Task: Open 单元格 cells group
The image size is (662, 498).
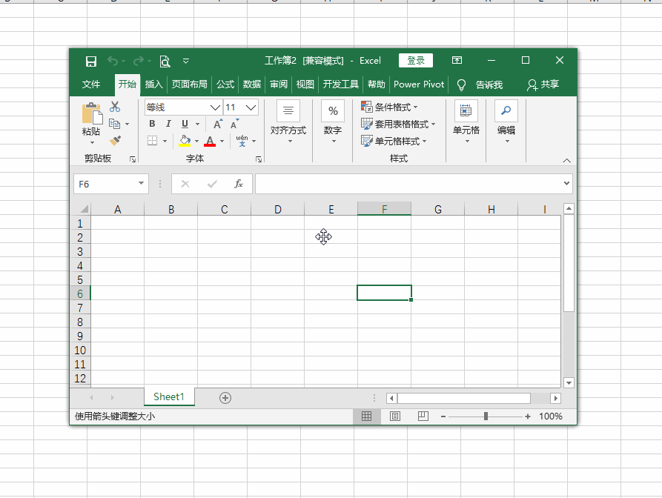Action: coord(466,122)
